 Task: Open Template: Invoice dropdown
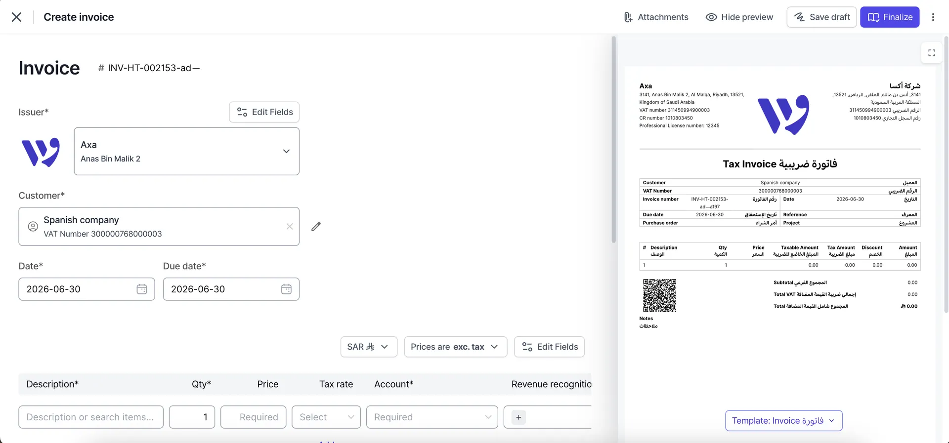[784, 421]
